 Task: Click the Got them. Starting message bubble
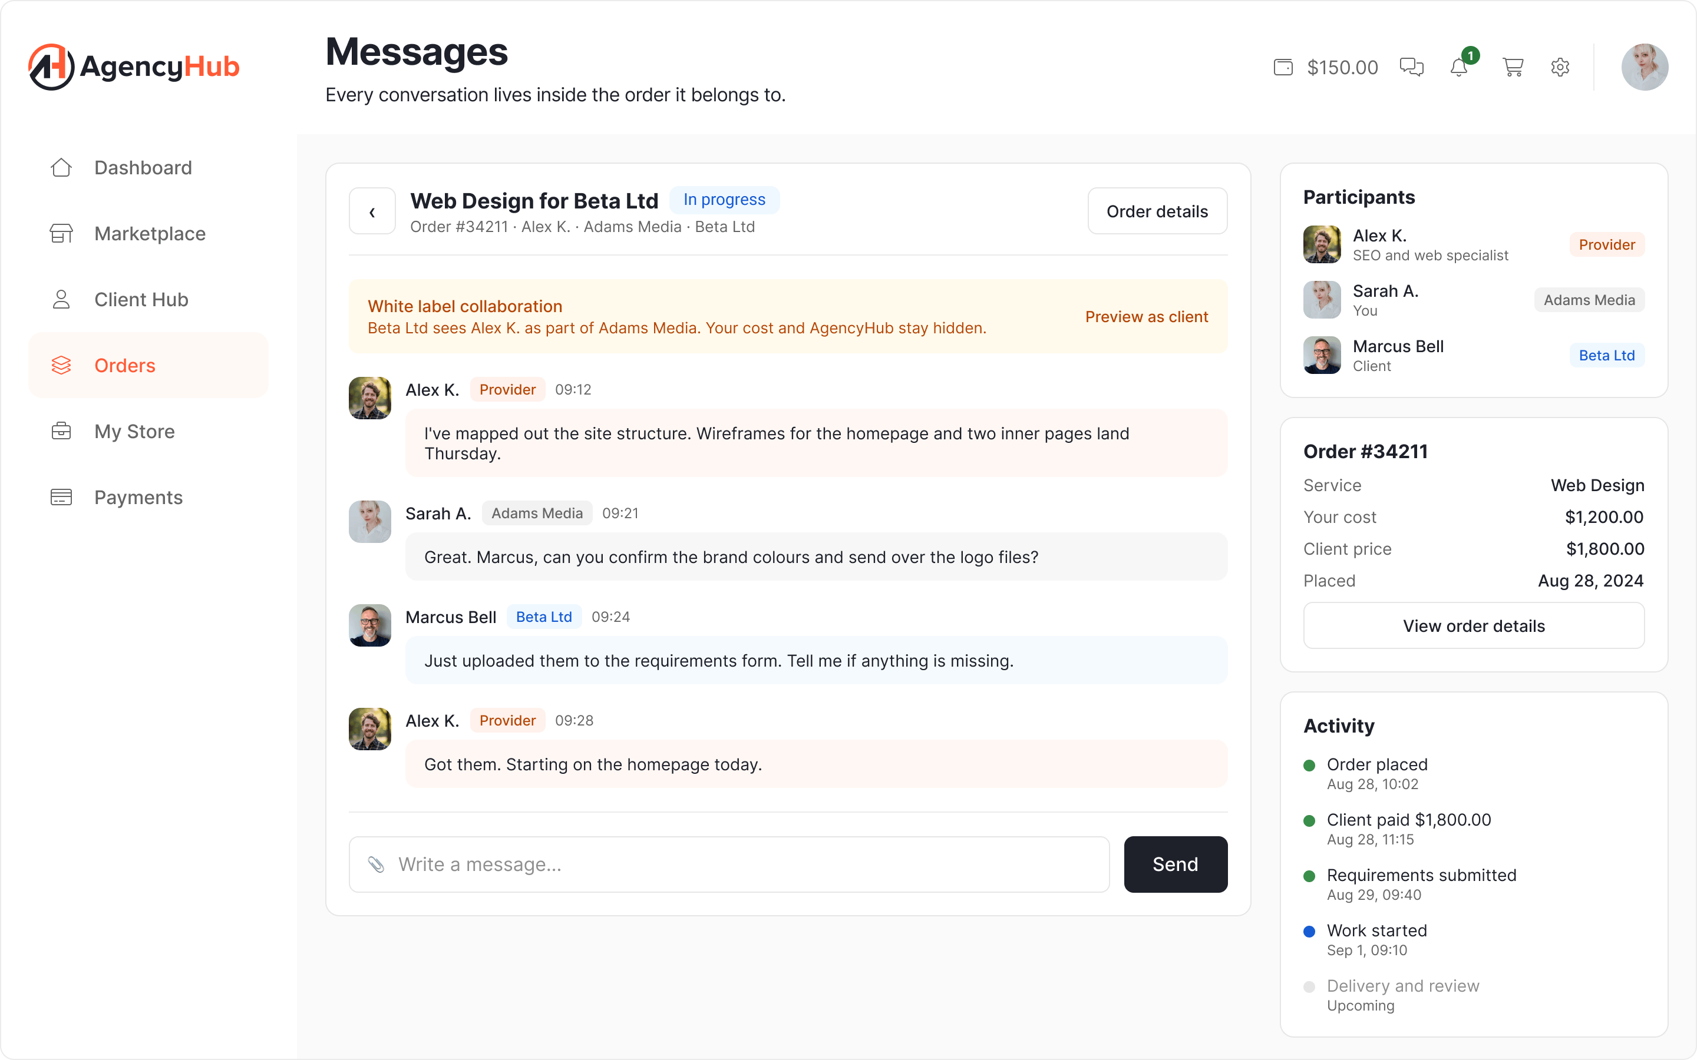click(816, 764)
